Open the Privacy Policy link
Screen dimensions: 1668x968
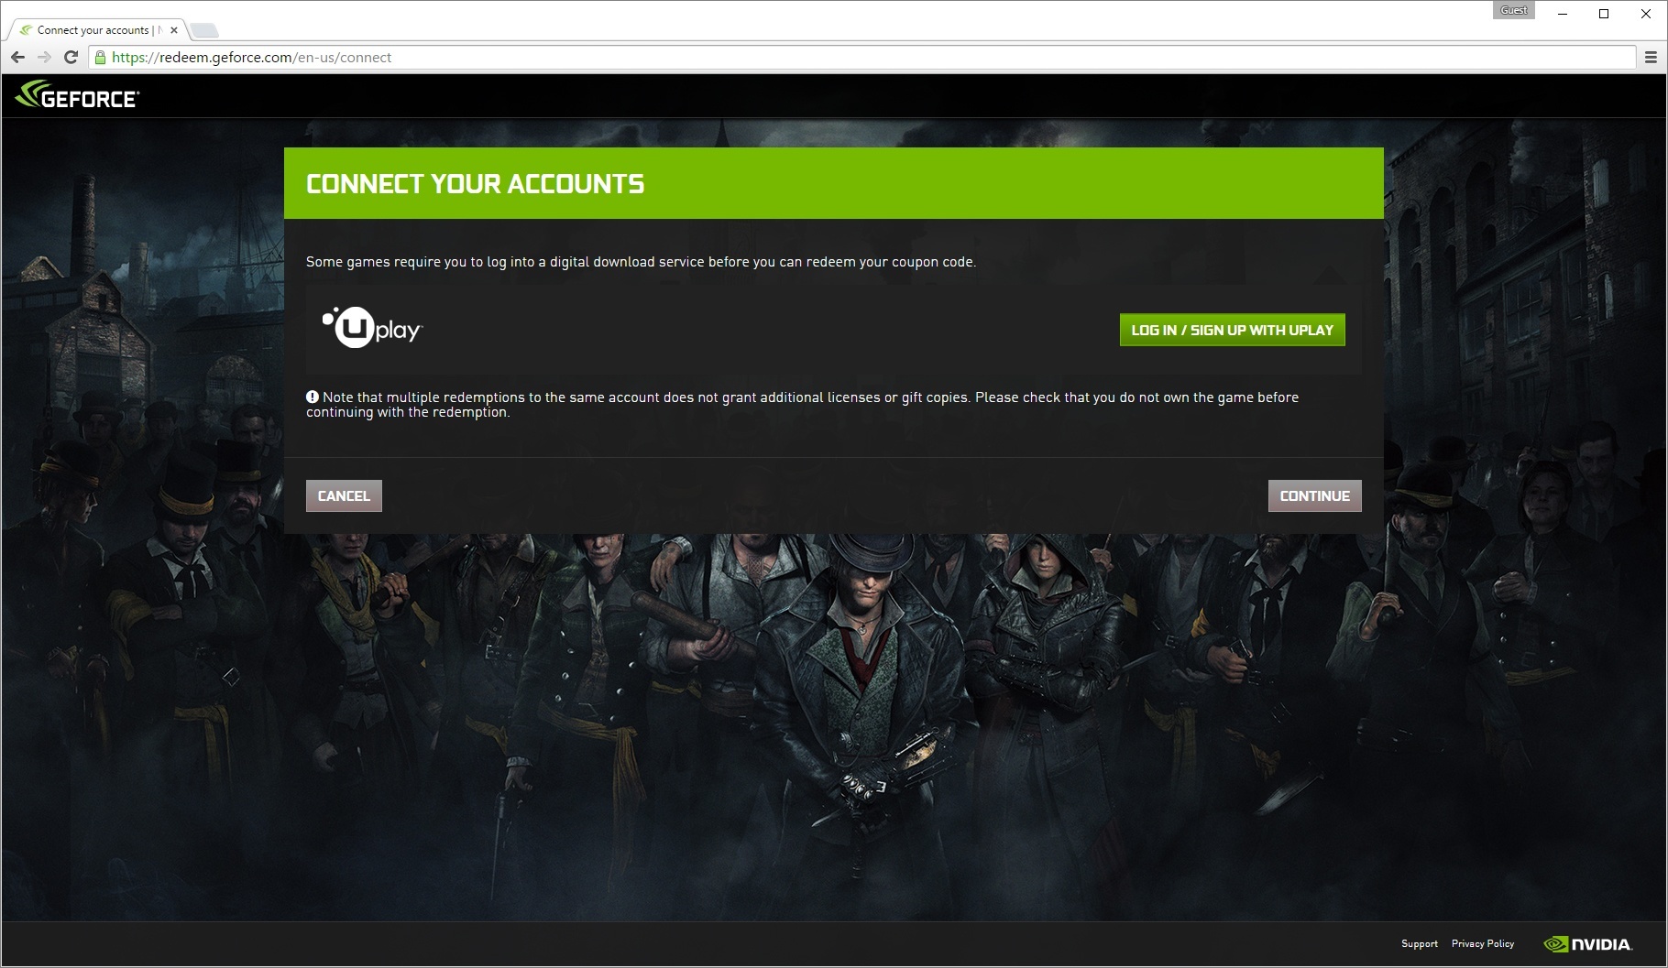(1482, 943)
